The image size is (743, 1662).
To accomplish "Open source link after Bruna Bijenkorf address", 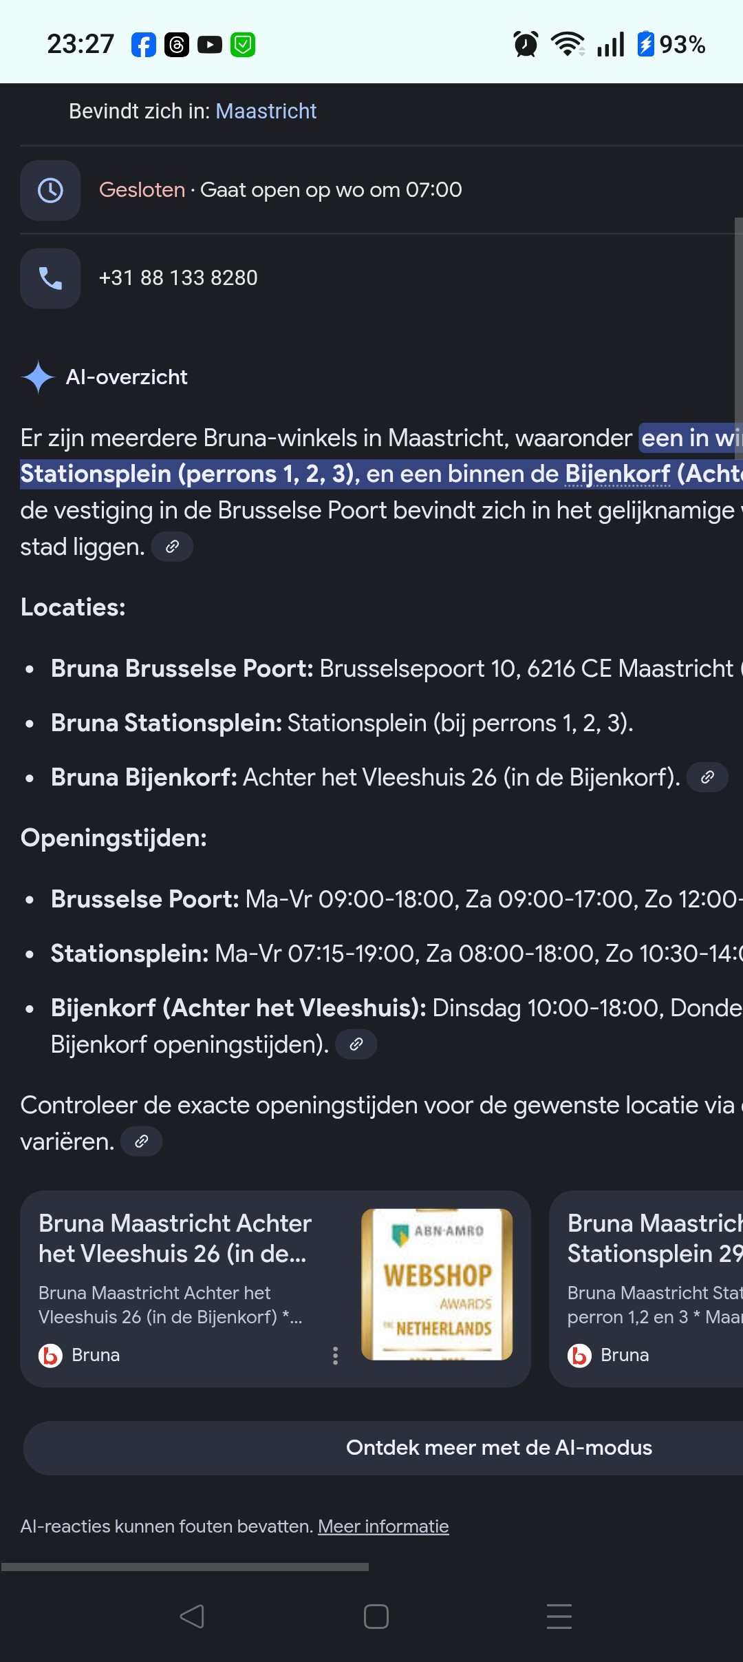I will click(707, 777).
